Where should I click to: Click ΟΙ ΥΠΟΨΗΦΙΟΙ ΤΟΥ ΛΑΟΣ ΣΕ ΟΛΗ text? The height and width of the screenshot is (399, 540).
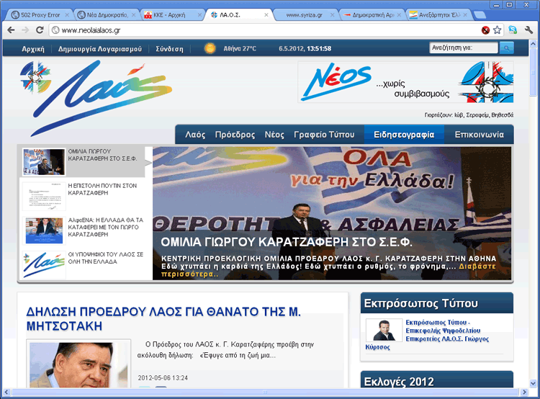(x=105, y=258)
